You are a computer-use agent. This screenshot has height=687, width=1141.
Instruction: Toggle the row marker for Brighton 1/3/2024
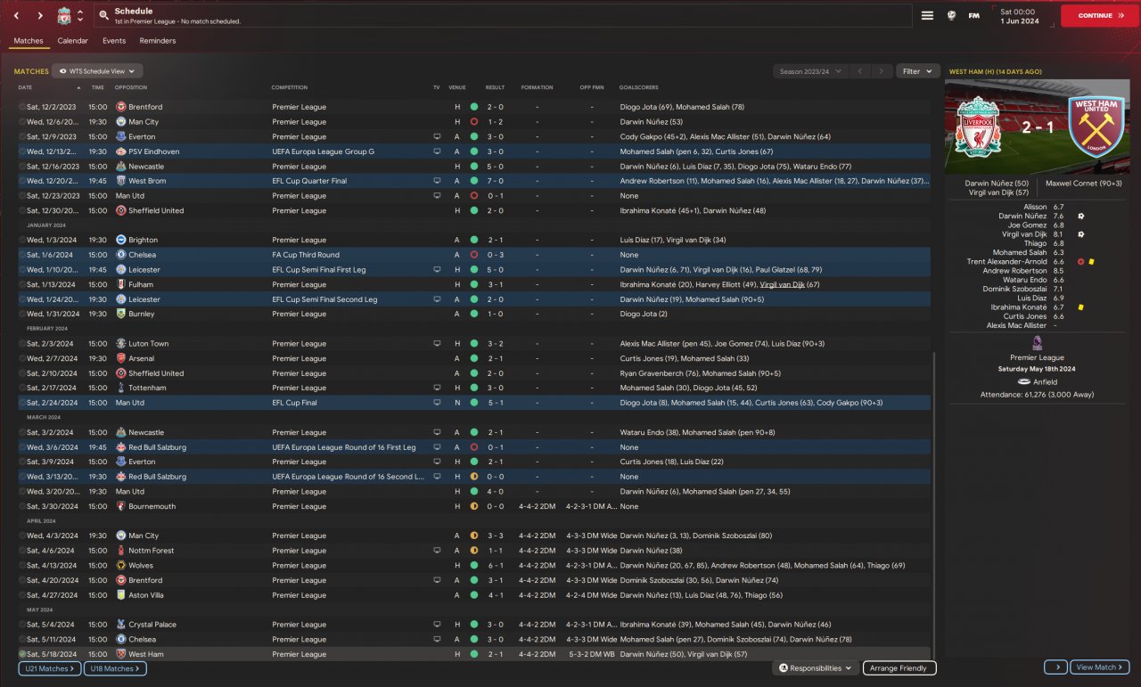tap(22, 240)
